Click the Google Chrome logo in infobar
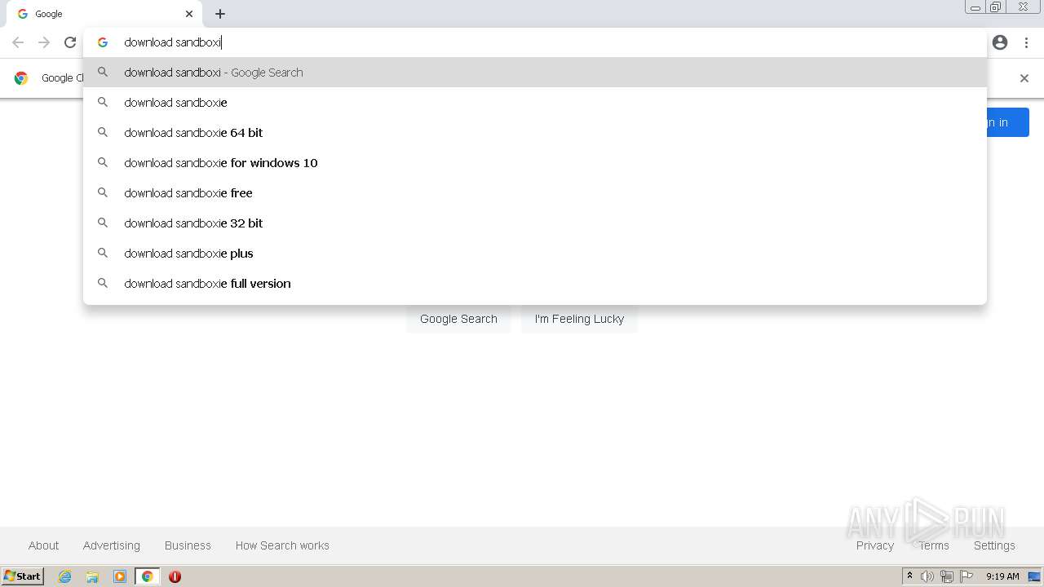Screen dimensions: 1044x587 point(21,78)
